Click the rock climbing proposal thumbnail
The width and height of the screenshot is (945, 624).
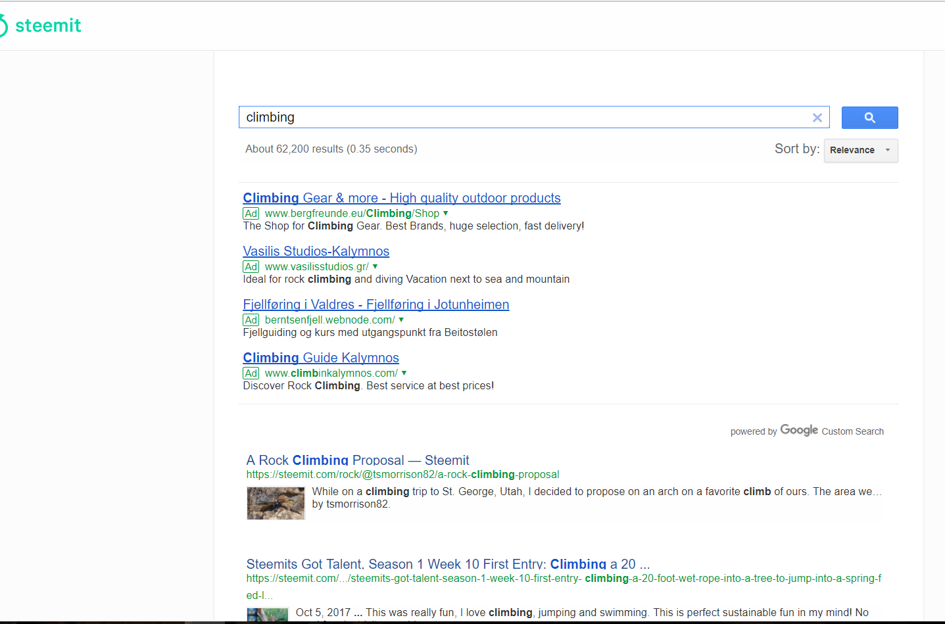pyautogui.click(x=276, y=503)
